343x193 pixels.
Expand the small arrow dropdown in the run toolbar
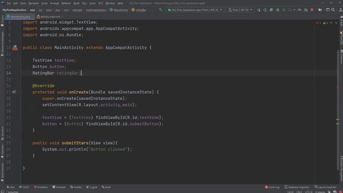(294, 10)
